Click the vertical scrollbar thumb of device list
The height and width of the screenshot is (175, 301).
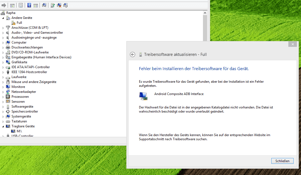point(205,28)
